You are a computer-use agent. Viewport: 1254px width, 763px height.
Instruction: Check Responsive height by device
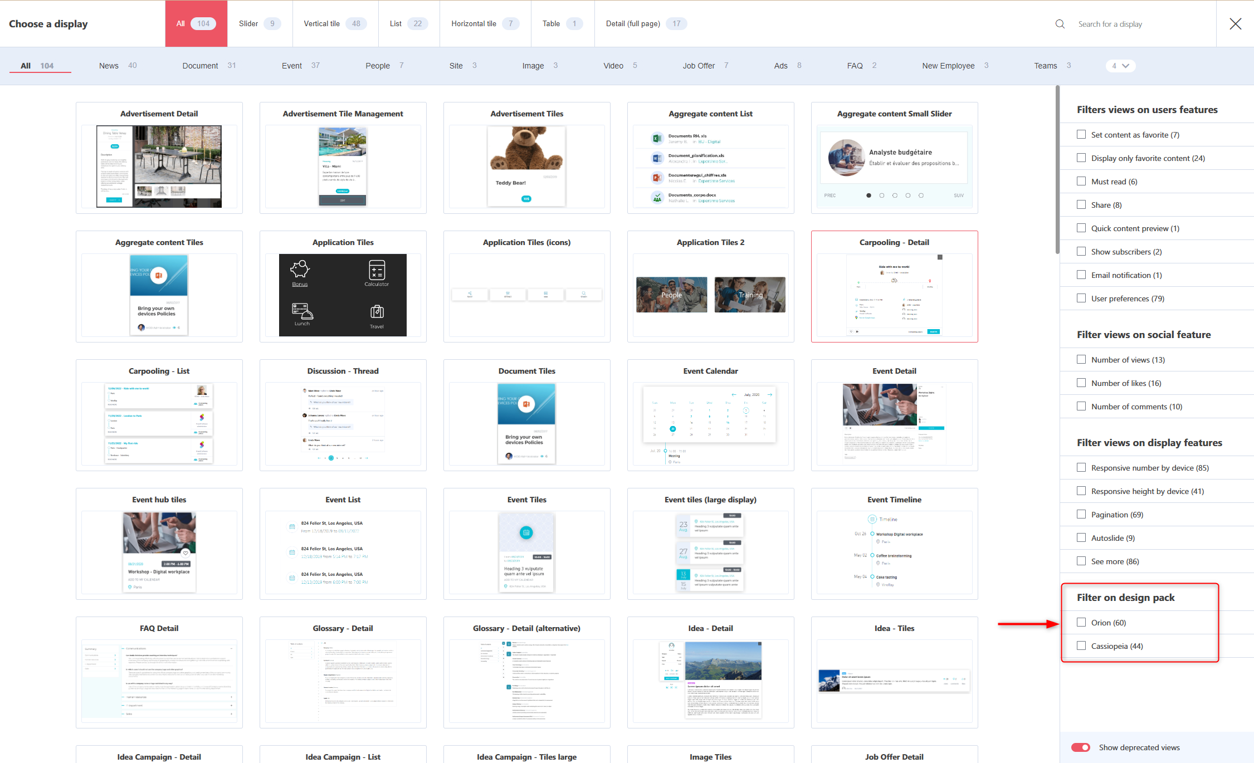point(1081,491)
